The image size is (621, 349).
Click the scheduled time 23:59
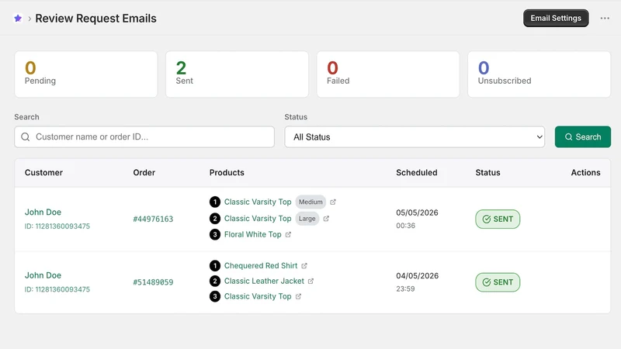405,289
